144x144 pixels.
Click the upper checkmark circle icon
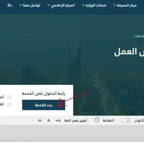point(9,97)
